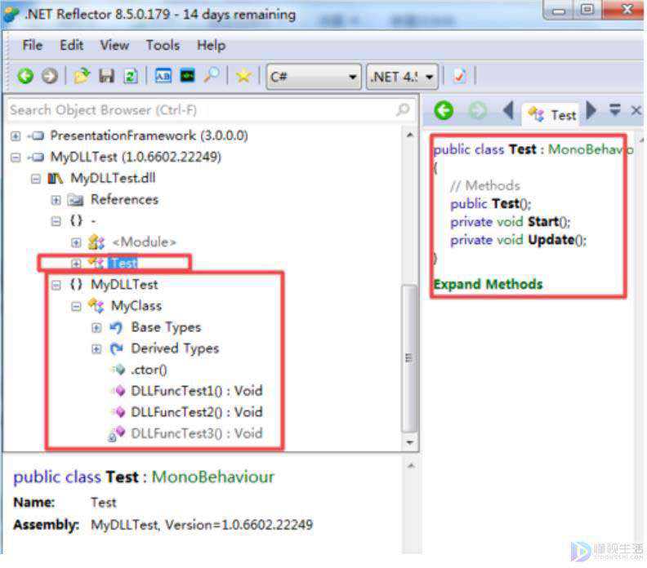Click the Save floppy disk icon
This screenshot has height=568, width=647.
pos(106,76)
